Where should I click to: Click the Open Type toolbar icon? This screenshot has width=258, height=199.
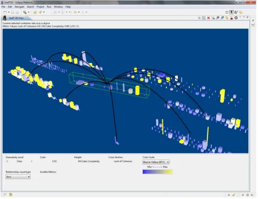pyautogui.click(x=35, y=12)
